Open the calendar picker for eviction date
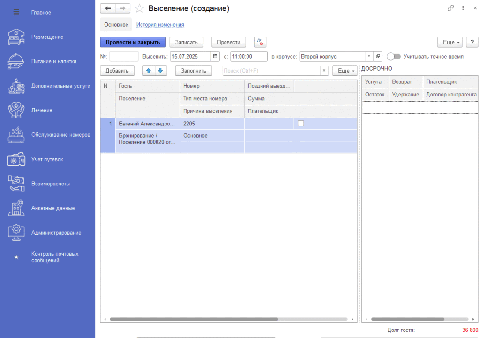Screen dimensions: 480x338 (215, 57)
